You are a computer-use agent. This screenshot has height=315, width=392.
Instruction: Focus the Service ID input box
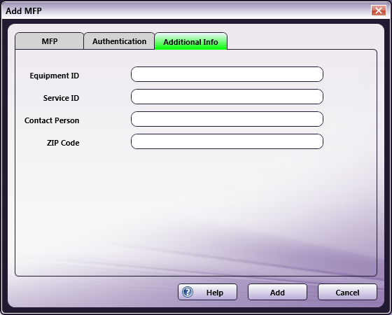click(227, 97)
